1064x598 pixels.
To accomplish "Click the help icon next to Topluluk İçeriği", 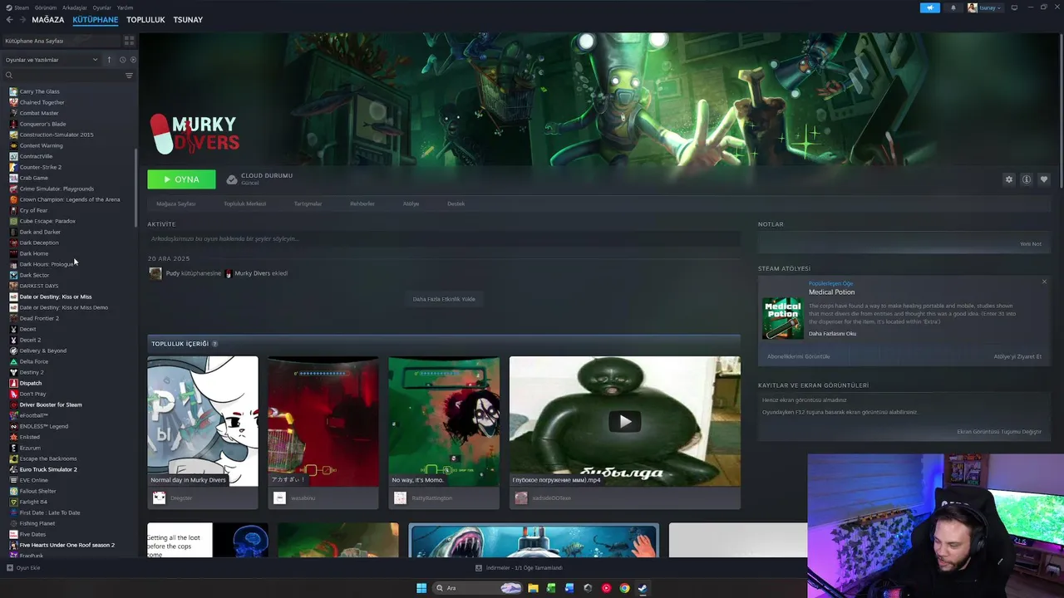I will pos(214,344).
